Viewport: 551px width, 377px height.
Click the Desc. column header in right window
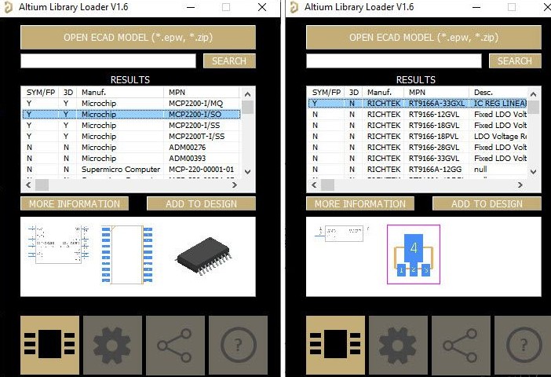[498, 93]
